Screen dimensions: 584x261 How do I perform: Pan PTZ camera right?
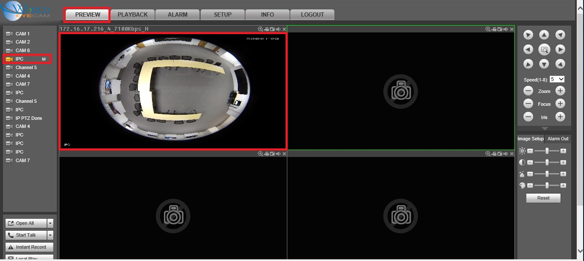point(560,49)
